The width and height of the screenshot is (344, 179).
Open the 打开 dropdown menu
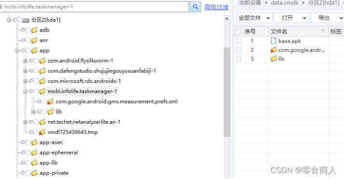tap(291, 18)
